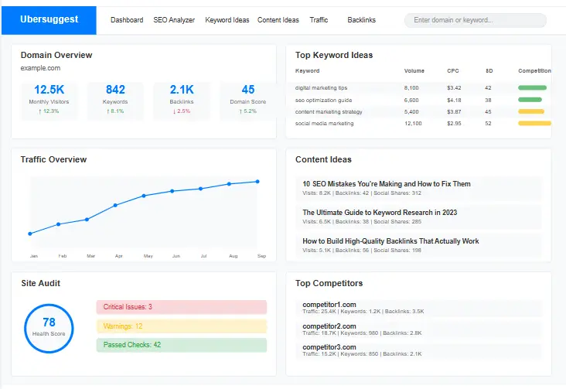This screenshot has width=566, height=389.
Task: Open the Warnings: 12 bar
Action: (182, 326)
